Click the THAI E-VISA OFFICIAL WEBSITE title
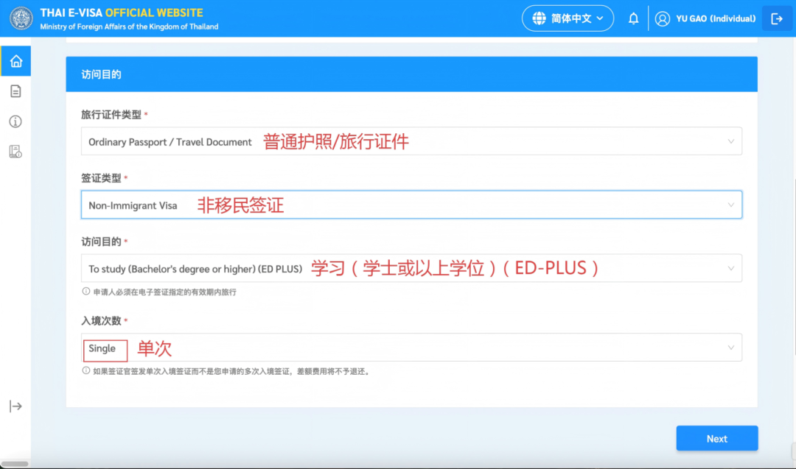This screenshot has width=796, height=469. tap(122, 13)
